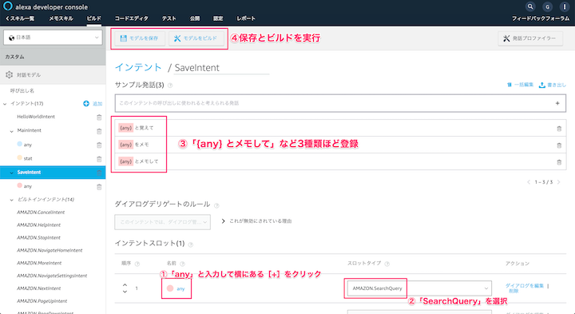Open the any slot link in table
The image size is (575, 314).
[180, 288]
